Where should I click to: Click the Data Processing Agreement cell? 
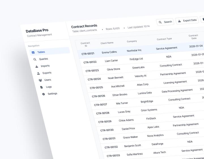point(177,91)
